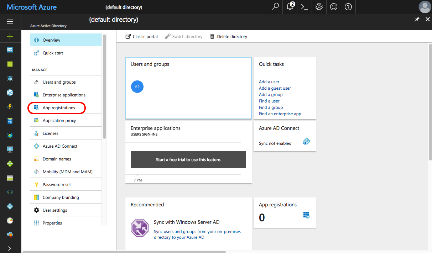
Task: Click the Find an enterprise app link
Action: [x=280, y=114]
